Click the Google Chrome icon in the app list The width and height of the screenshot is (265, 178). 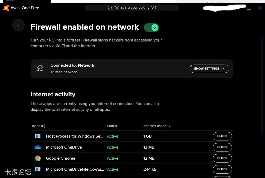[38, 158]
